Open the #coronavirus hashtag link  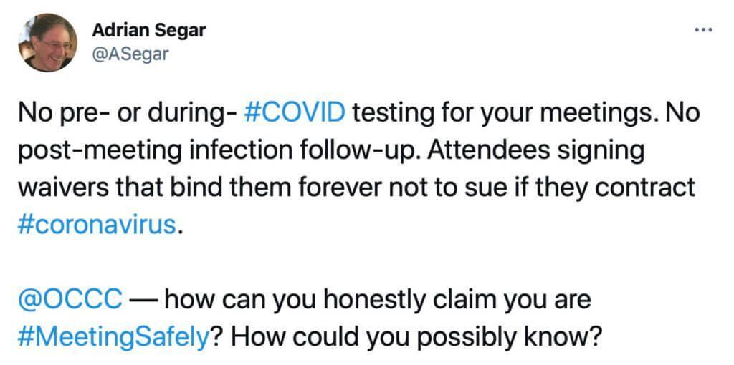click(95, 225)
